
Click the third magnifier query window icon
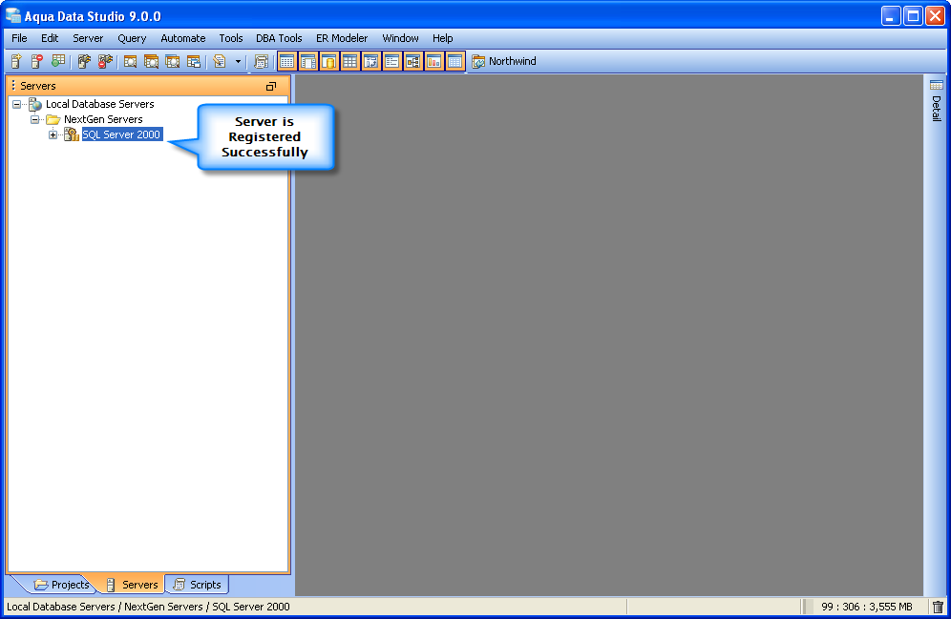point(172,61)
